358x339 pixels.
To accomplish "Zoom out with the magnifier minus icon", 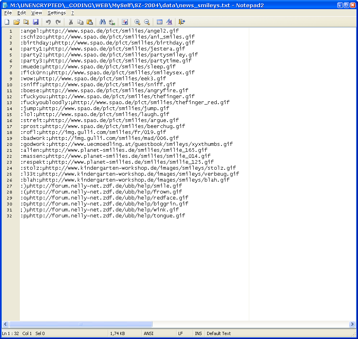I will [147, 22].
